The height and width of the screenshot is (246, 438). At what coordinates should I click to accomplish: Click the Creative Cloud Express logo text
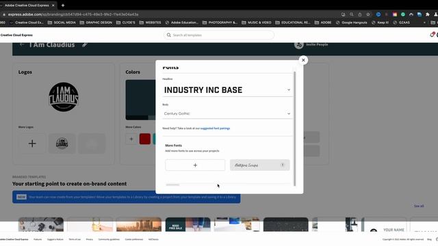click(x=16, y=35)
